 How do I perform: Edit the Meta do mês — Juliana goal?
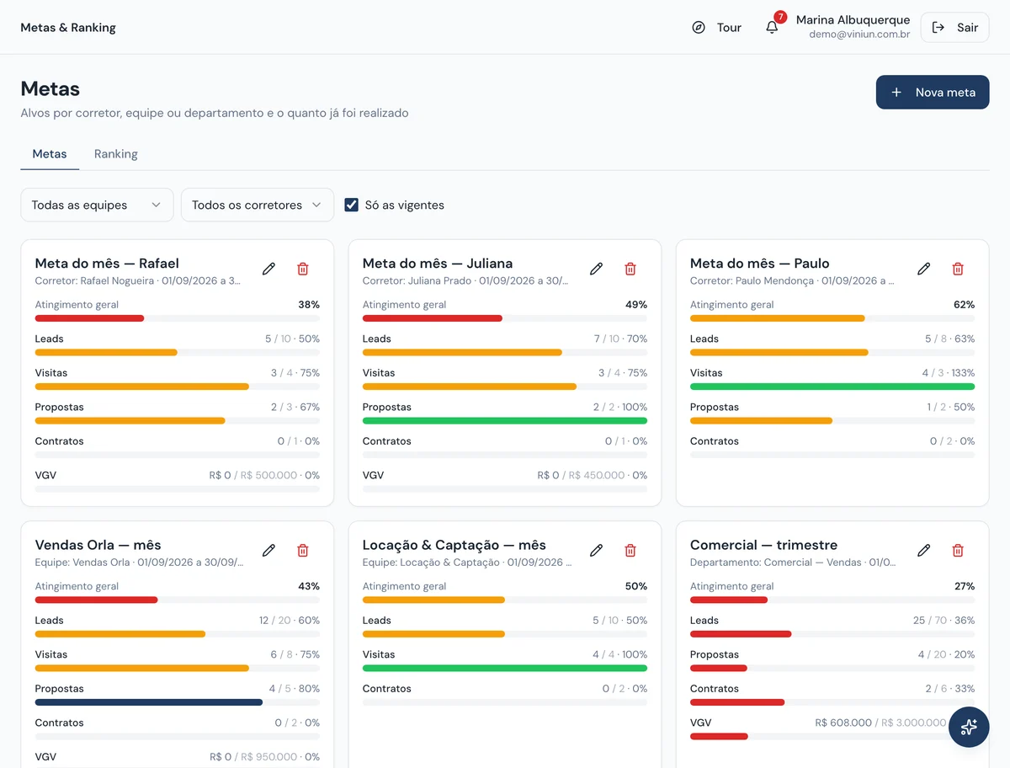(x=596, y=269)
